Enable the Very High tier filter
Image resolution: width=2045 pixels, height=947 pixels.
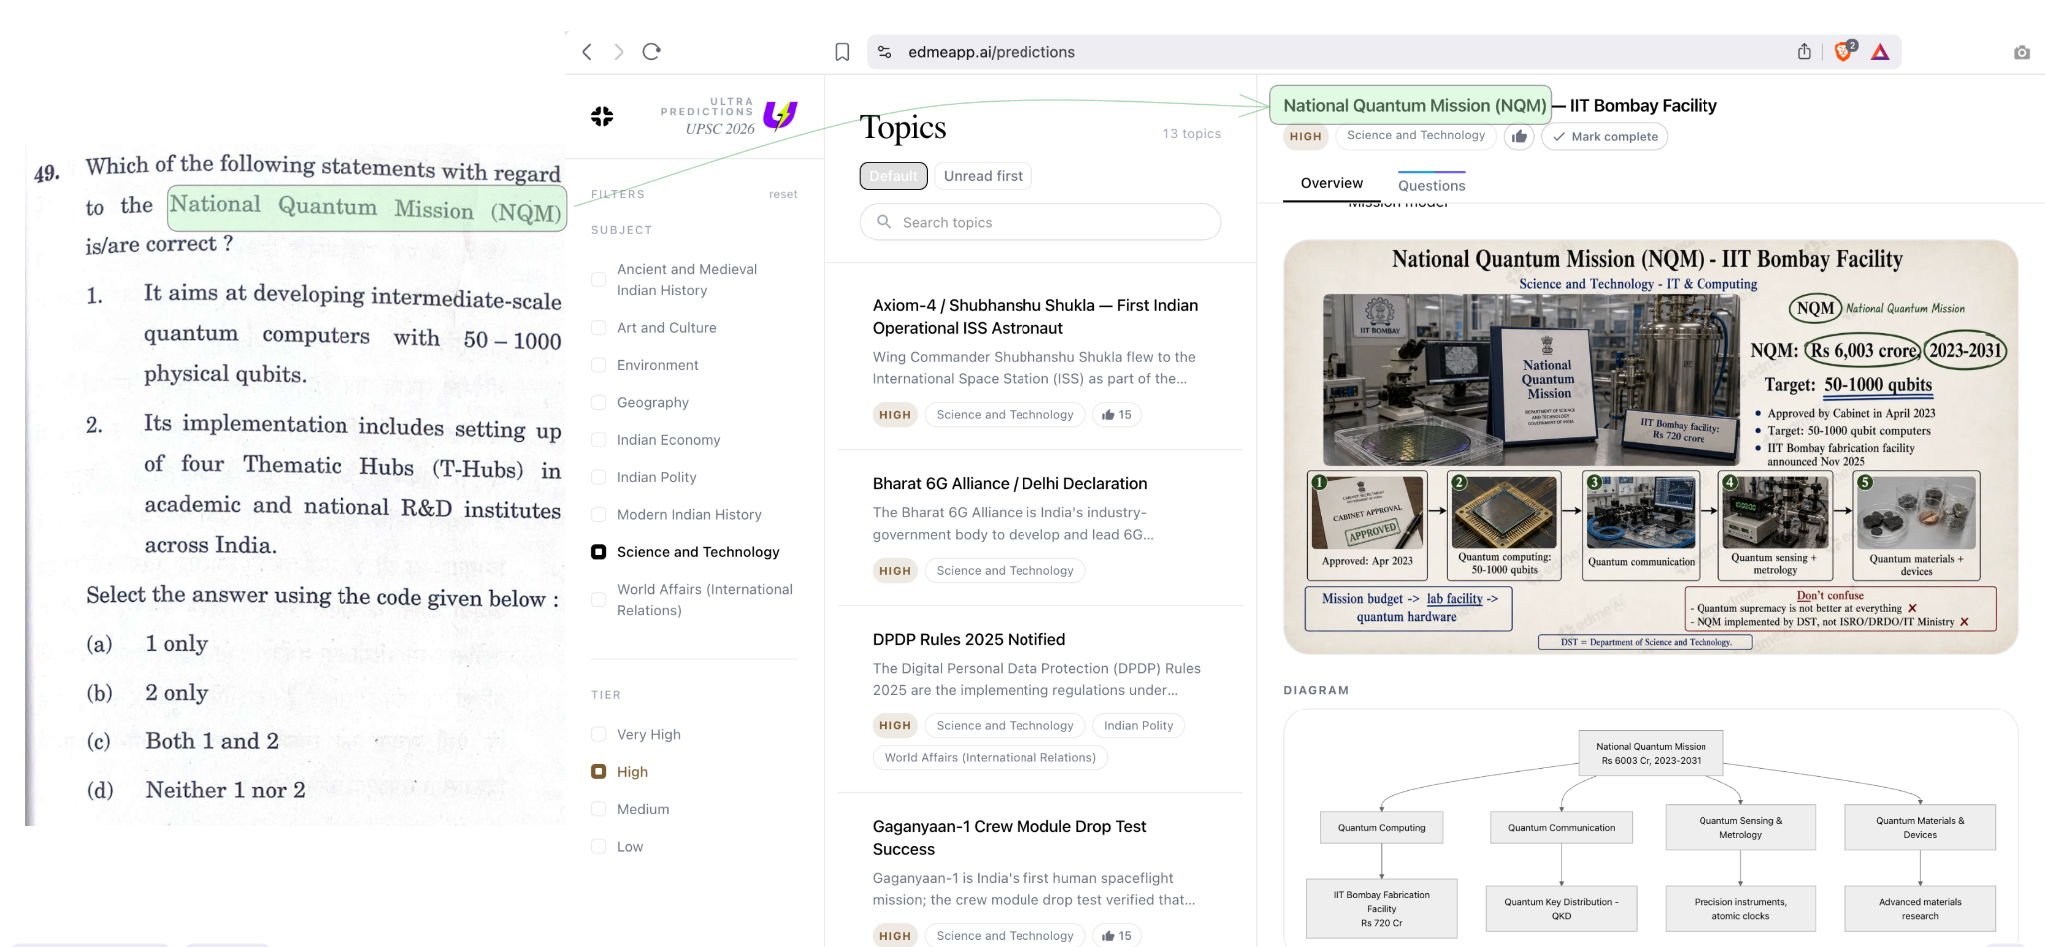tap(599, 734)
